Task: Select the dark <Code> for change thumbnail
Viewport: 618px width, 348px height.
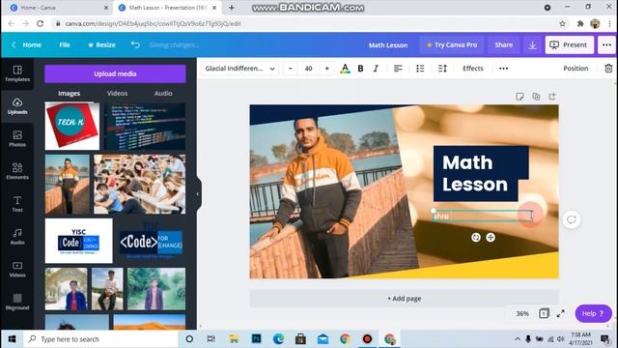Action: [151, 241]
